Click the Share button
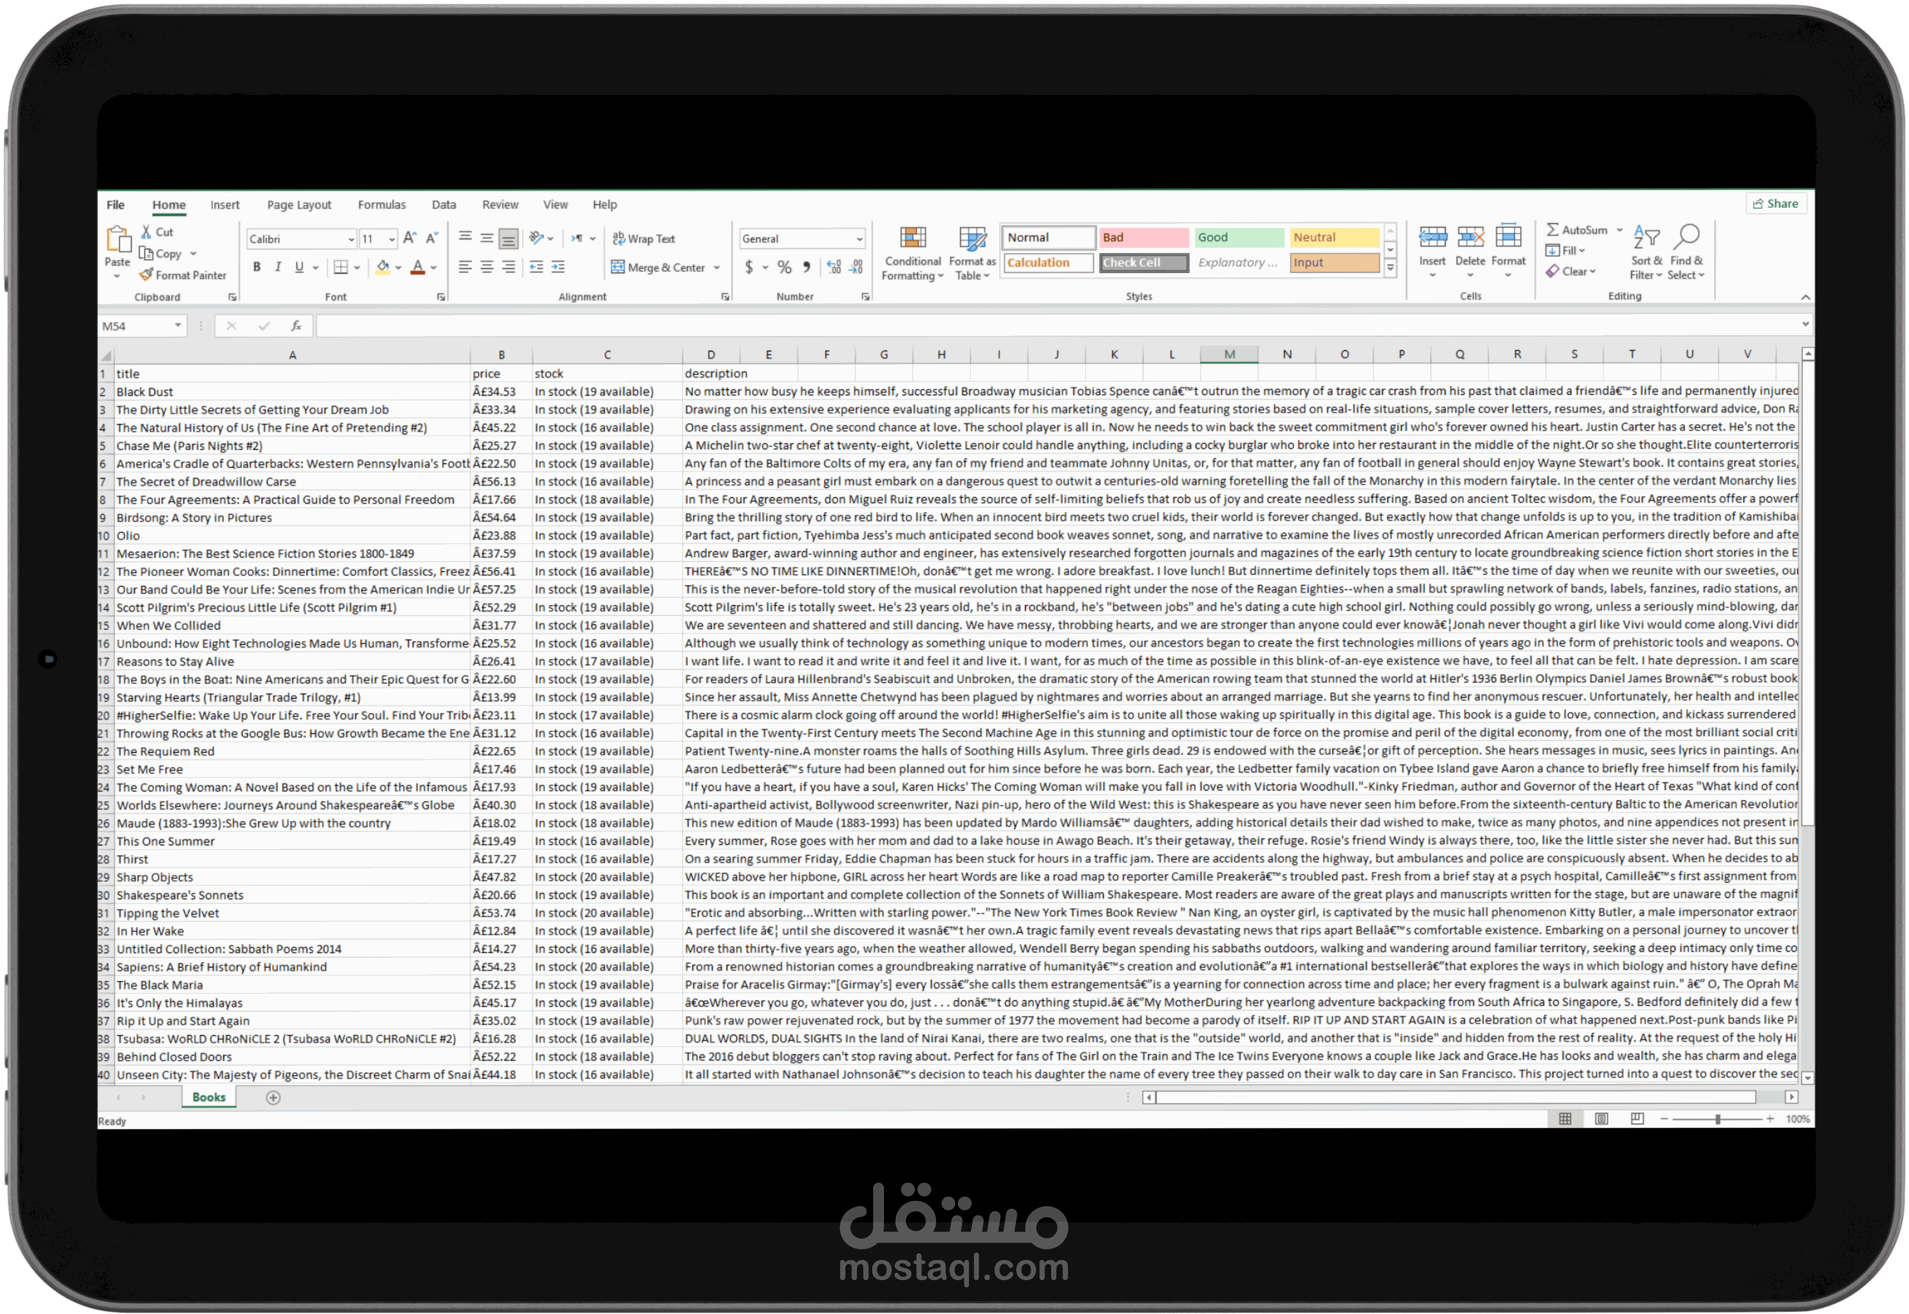 point(1776,204)
